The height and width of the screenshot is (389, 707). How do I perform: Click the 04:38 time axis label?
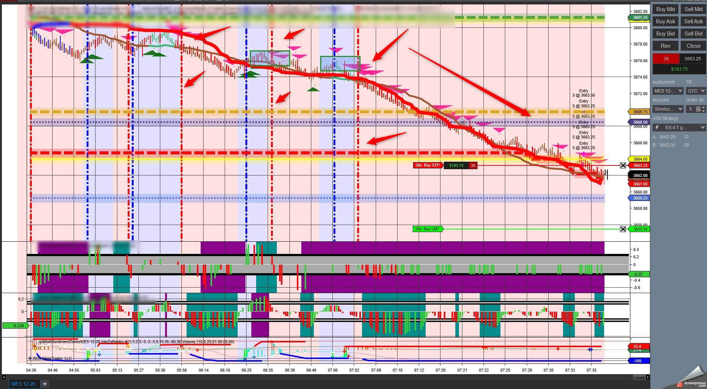point(31,370)
